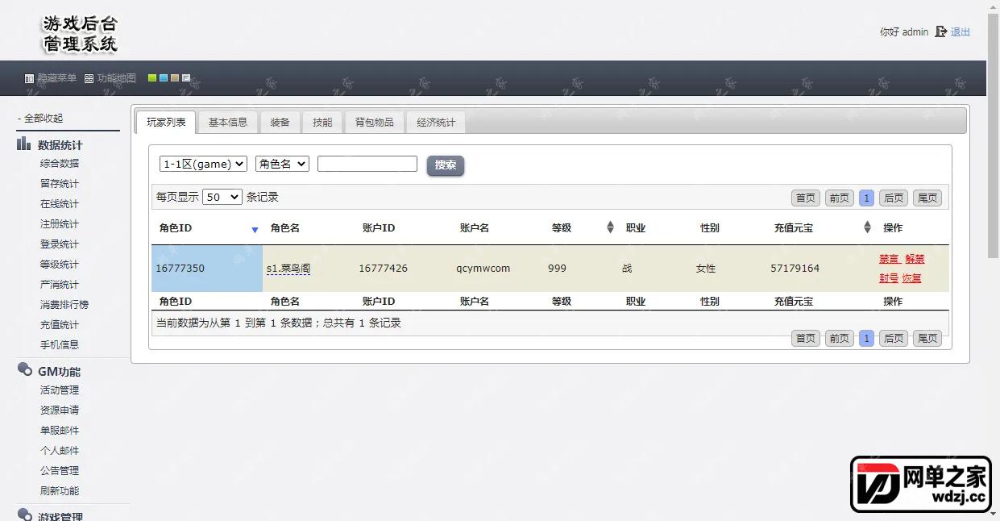Switch to the 技能 tab
Image resolution: width=1000 pixels, height=521 pixels.
coord(322,122)
